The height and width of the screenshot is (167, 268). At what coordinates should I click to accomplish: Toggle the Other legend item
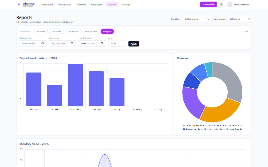coord(187,125)
